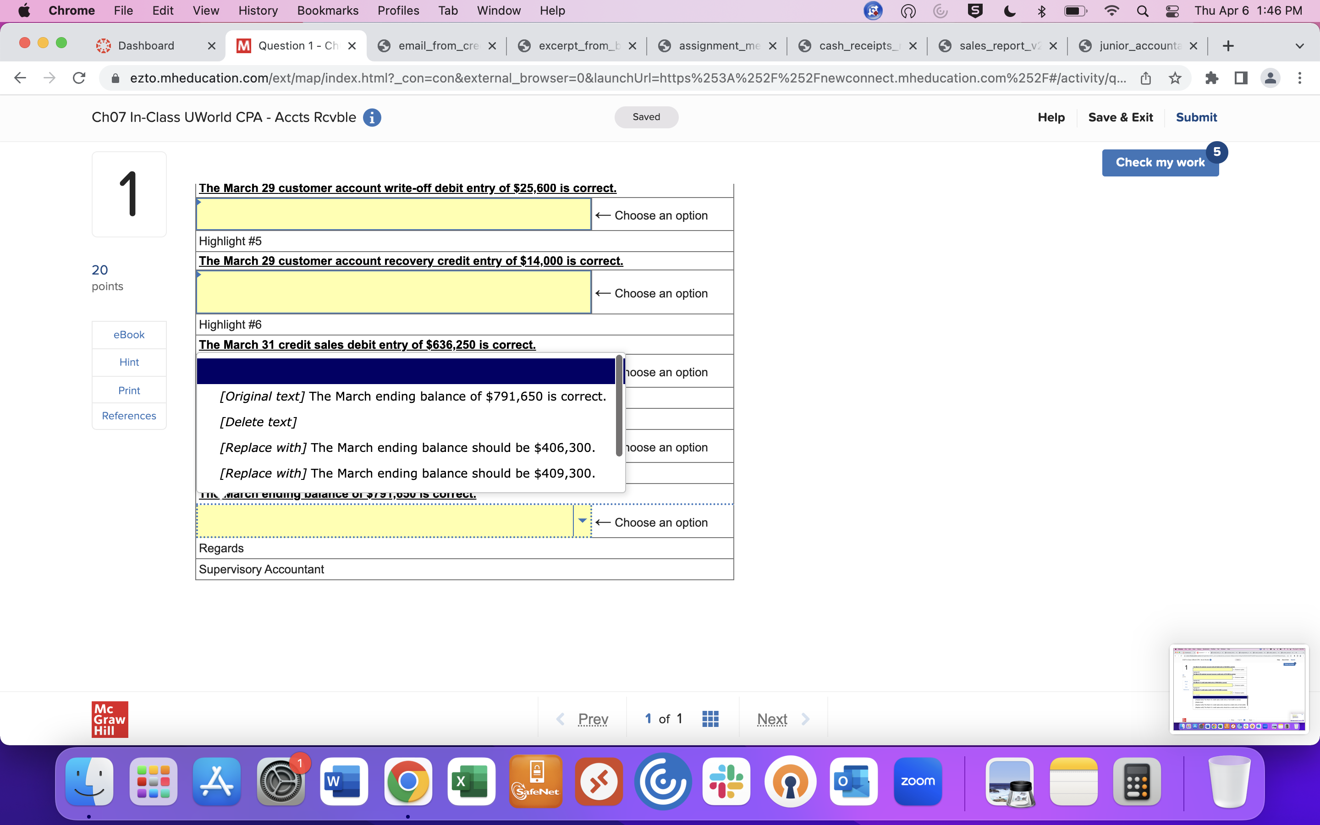
Task: Open the Bookmarks menu
Action: [328, 11]
